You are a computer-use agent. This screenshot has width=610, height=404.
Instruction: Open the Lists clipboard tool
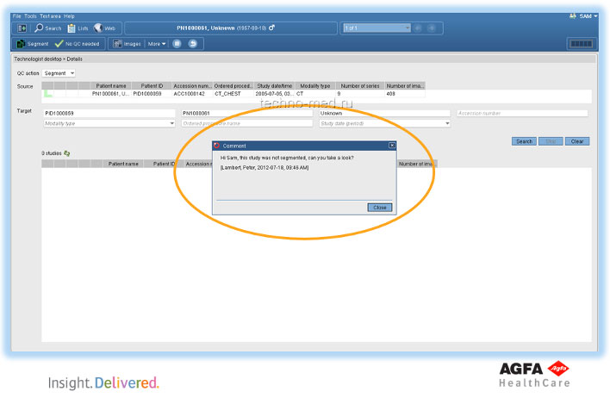(x=78, y=28)
